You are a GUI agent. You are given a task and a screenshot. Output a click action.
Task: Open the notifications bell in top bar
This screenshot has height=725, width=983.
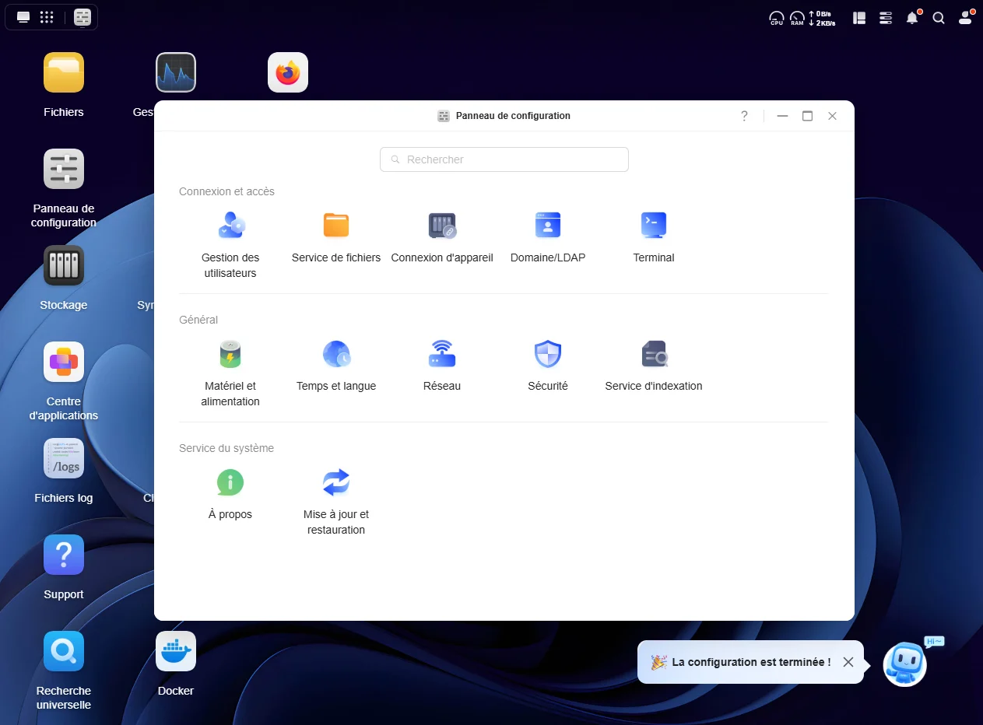tap(912, 18)
